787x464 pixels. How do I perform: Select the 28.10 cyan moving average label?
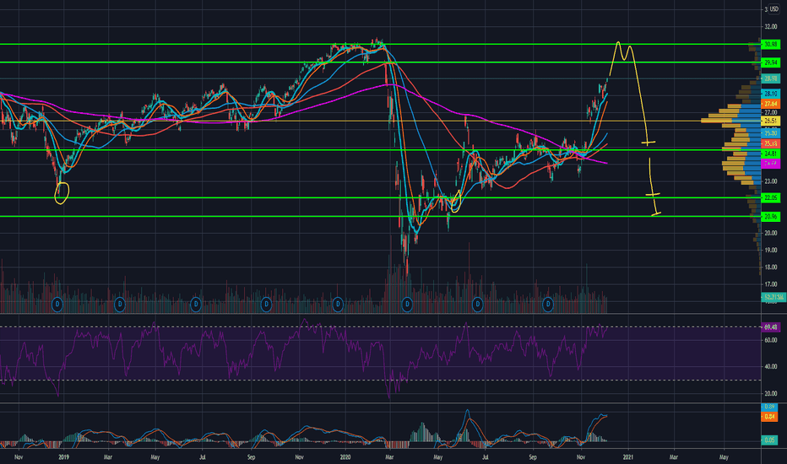click(x=770, y=94)
